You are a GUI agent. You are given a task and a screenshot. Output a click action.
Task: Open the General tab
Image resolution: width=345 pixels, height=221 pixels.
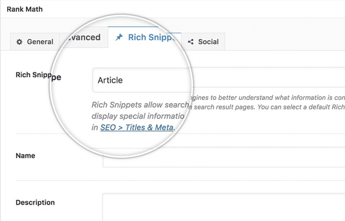point(35,42)
